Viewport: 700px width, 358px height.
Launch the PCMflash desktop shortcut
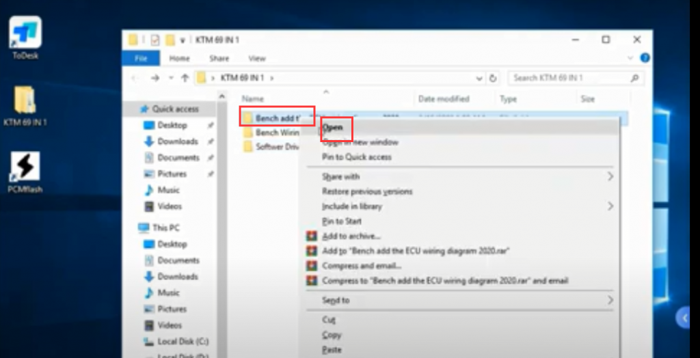coord(25,172)
